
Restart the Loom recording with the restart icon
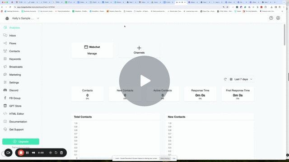pos(56,153)
